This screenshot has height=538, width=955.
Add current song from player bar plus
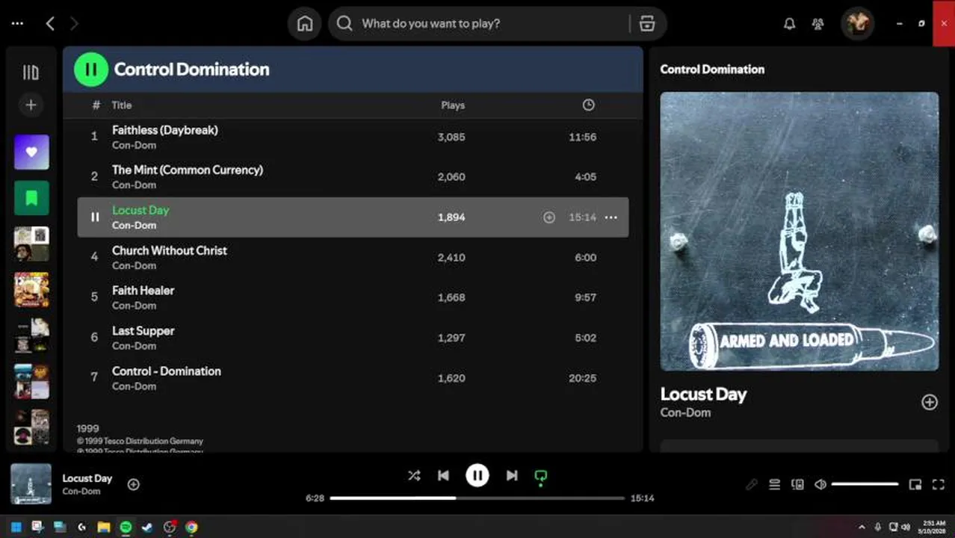134,484
